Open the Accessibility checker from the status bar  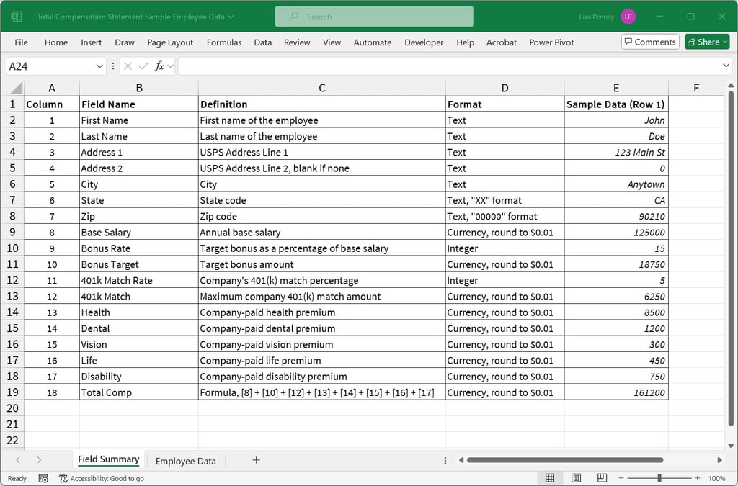(101, 478)
